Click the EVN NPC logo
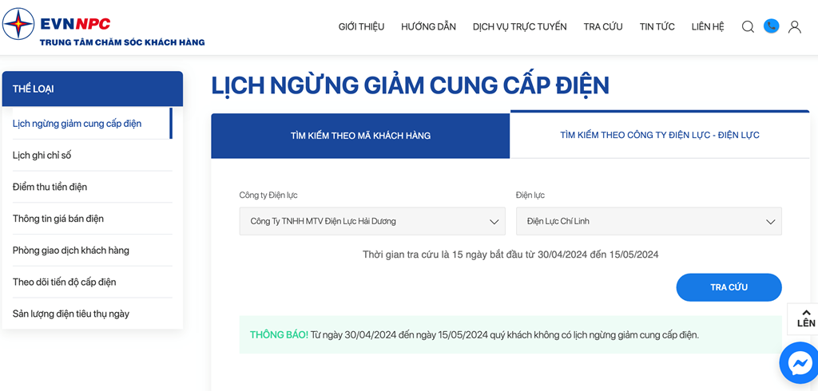Screen dimensions: 818x391 point(103,27)
